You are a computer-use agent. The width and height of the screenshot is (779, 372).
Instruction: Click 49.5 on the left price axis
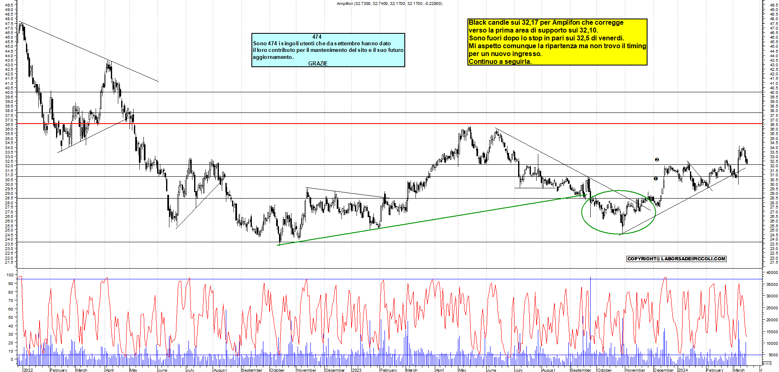coord(10,5)
